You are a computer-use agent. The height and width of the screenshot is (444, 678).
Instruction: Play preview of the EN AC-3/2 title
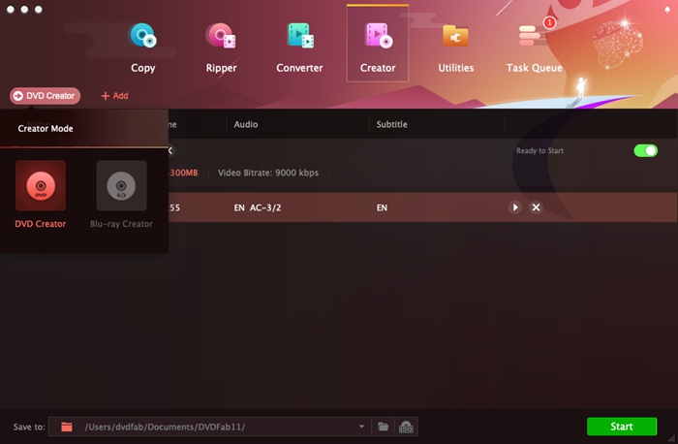515,207
